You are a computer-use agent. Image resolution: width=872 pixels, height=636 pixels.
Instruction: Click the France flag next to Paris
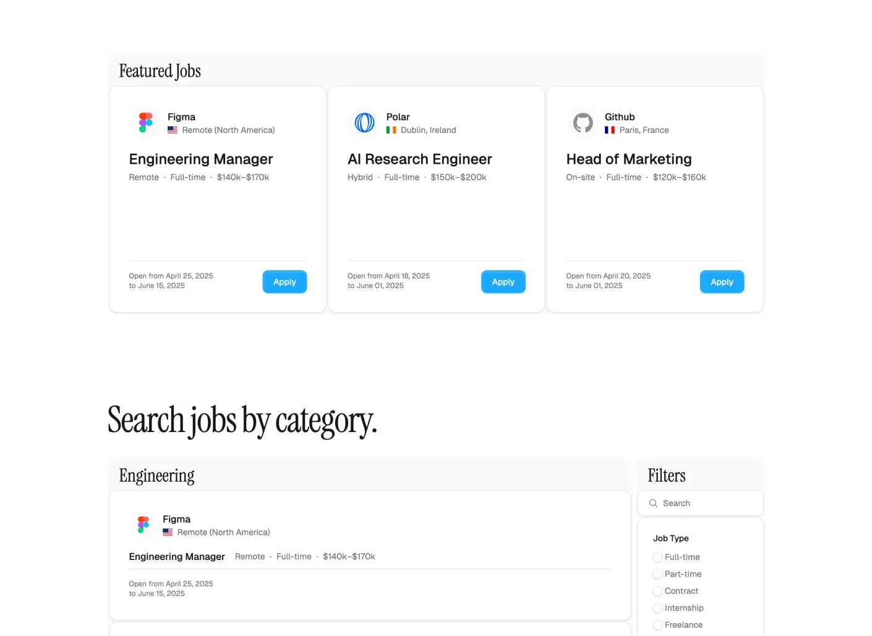pyautogui.click(x=610, y=130)
